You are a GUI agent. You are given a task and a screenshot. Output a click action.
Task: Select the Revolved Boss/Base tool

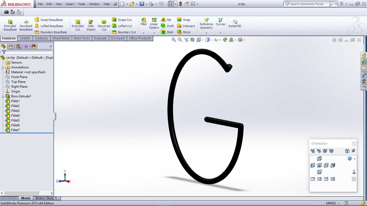(x=26, y=25)
